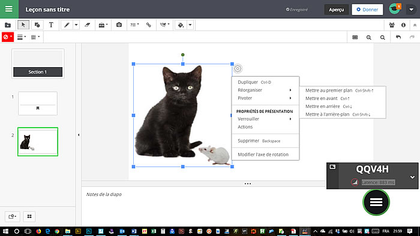Open Task View in the taskbar

click(x=28, y=231)
